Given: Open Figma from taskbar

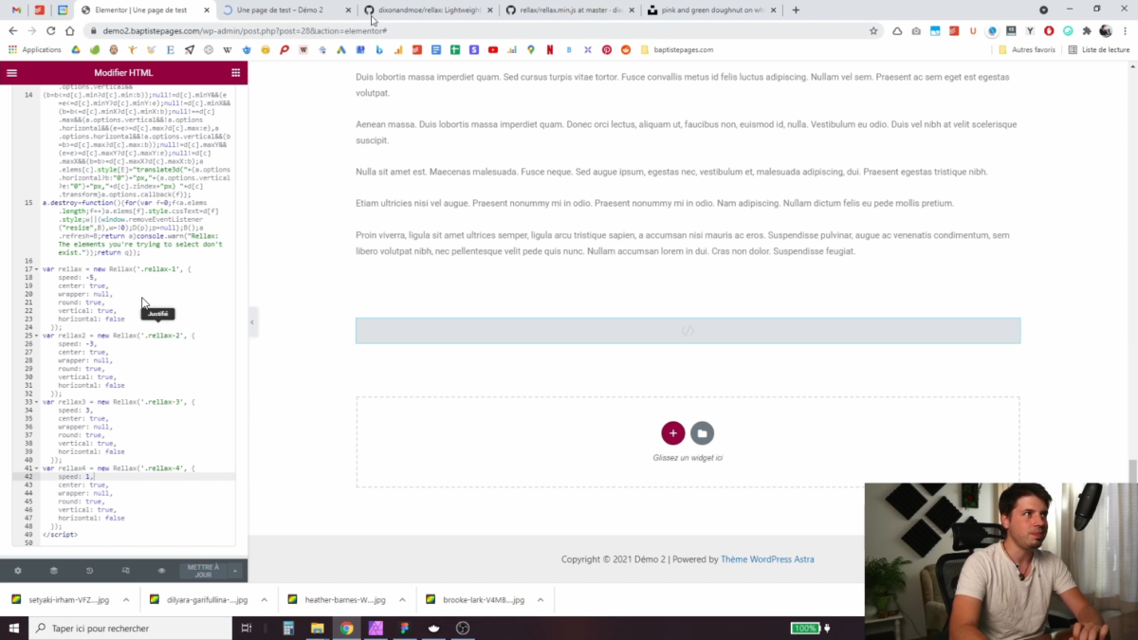Looking at the screenshot, I should 404,628.
